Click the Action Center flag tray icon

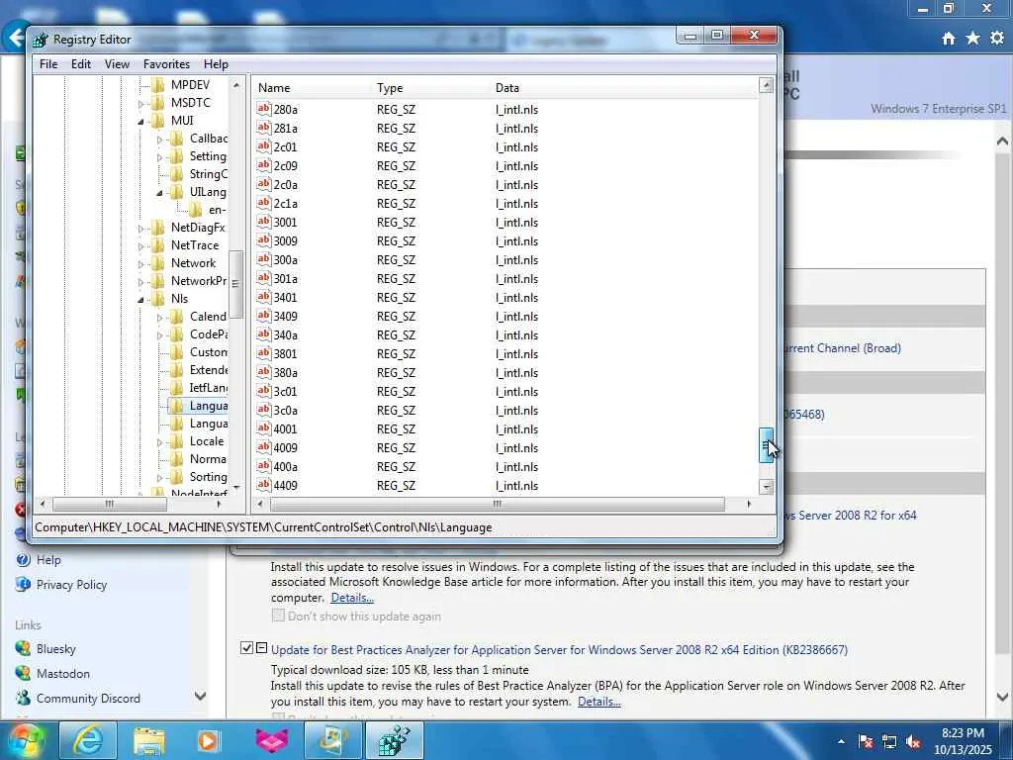point(866,742)
